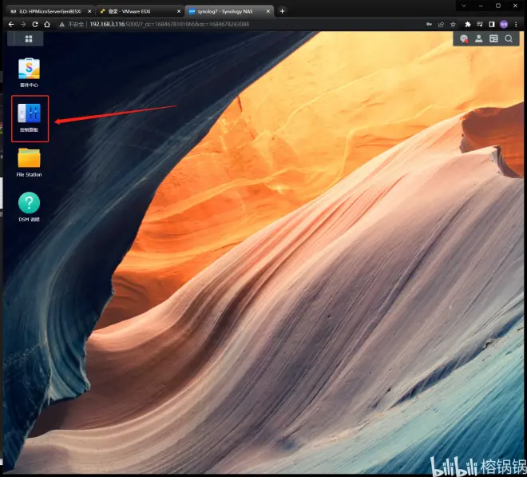This screenshot has height=477, width=527.
Task: Open the extensions puzzle icon
Action: (x=467, y=24)
